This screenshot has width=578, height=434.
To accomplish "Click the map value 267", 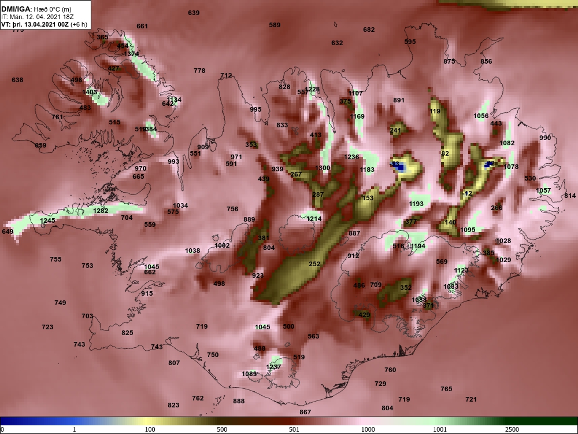I will tap(297, 175).
